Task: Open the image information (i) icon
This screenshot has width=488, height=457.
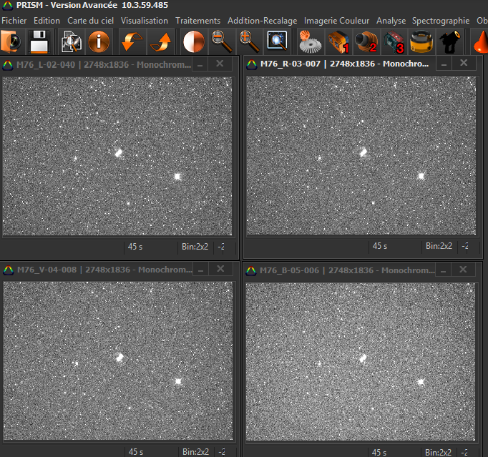Action: pos(99,42)
